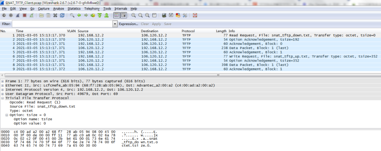Toggle auto scroll in live capture
This screenshot has width=381, height=151.
pyautogui.click(x=123, y=15)
